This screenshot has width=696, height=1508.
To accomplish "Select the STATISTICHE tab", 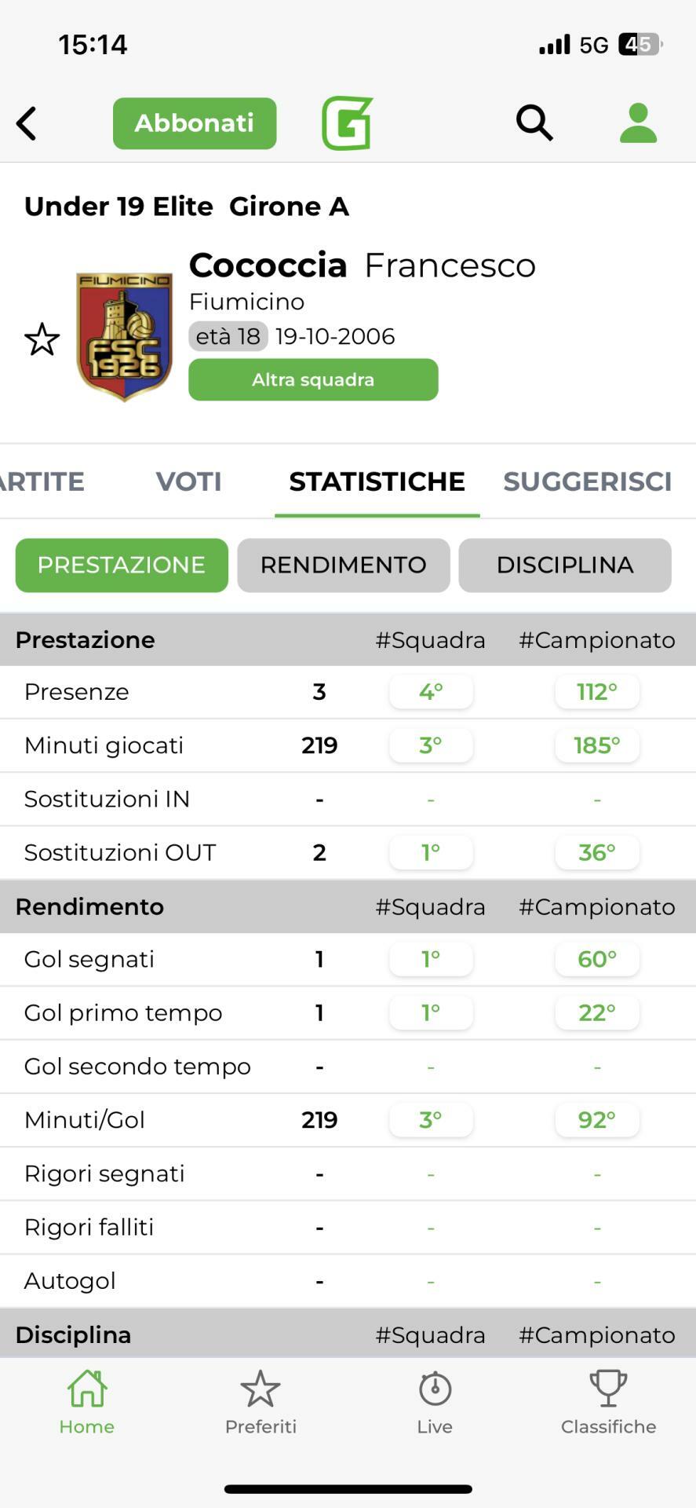I will [377, 481].
